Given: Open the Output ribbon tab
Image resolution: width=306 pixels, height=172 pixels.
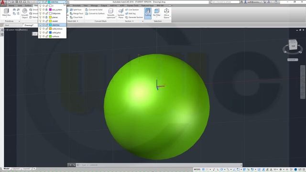Looking at the screenshot, I should pos(104,6).
